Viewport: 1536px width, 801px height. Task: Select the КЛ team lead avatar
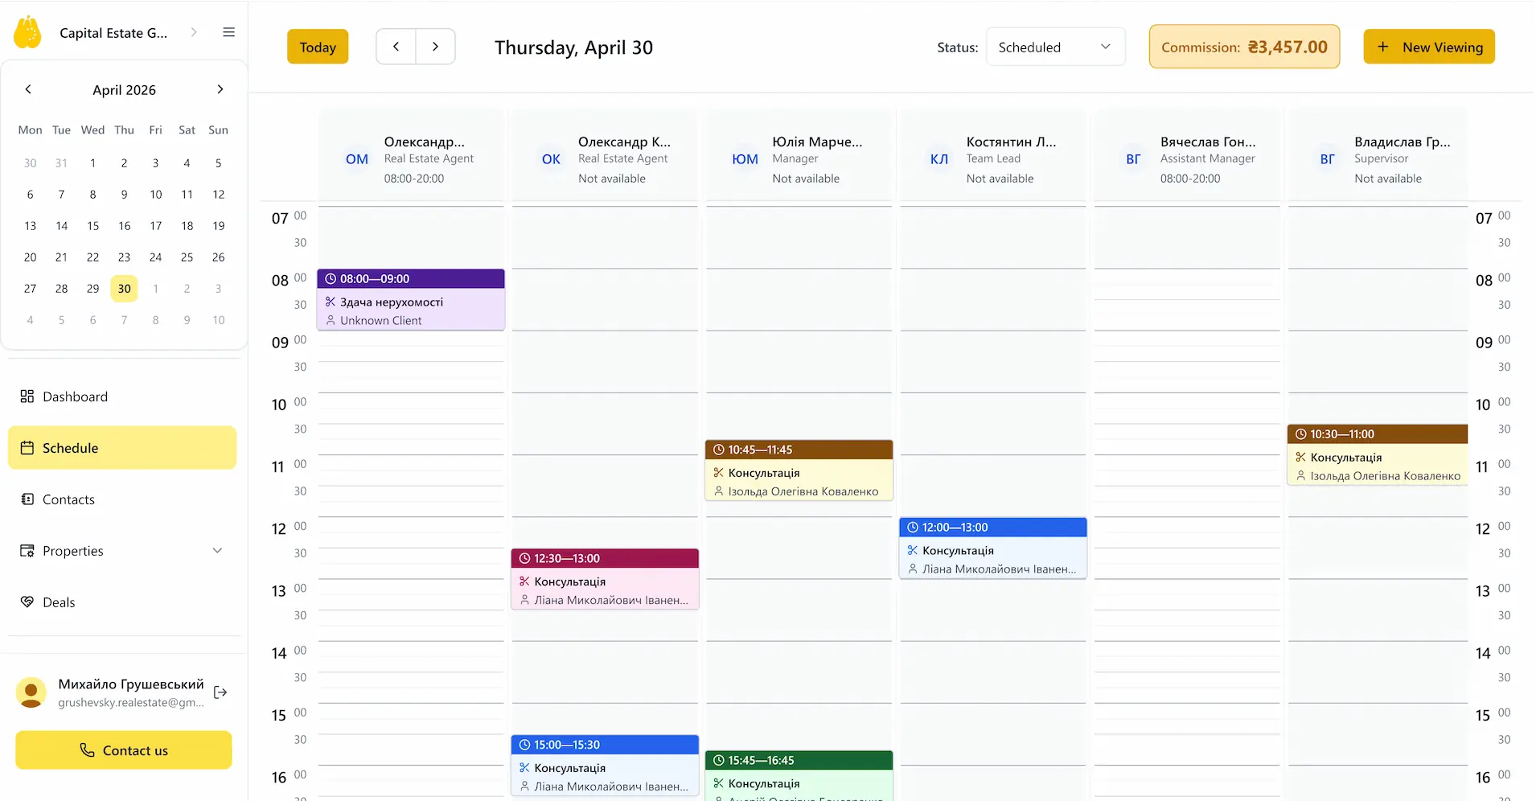point(939,159)
